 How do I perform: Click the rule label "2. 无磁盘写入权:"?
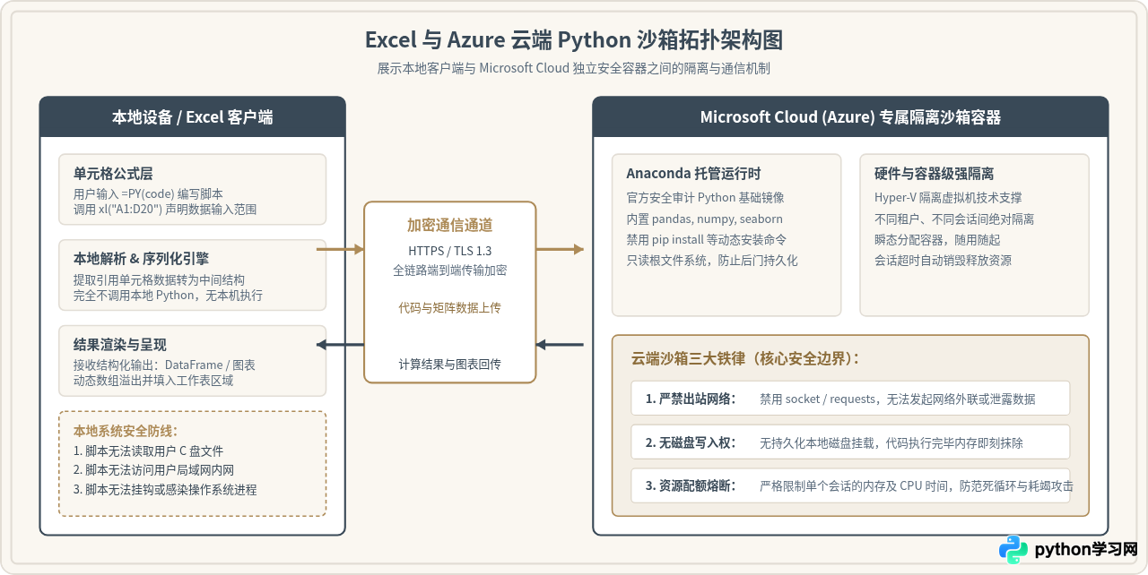tap(690, 442)
